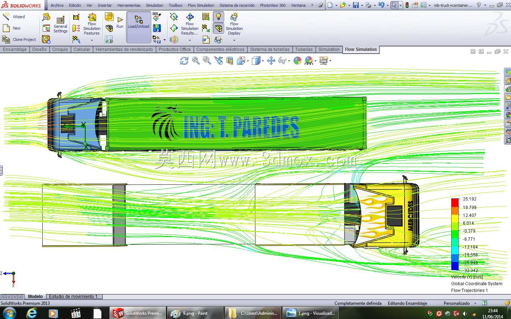Viewport: 511px width, 319px height.
Task: Click the Zoom to Area icon
Action: 207,61
